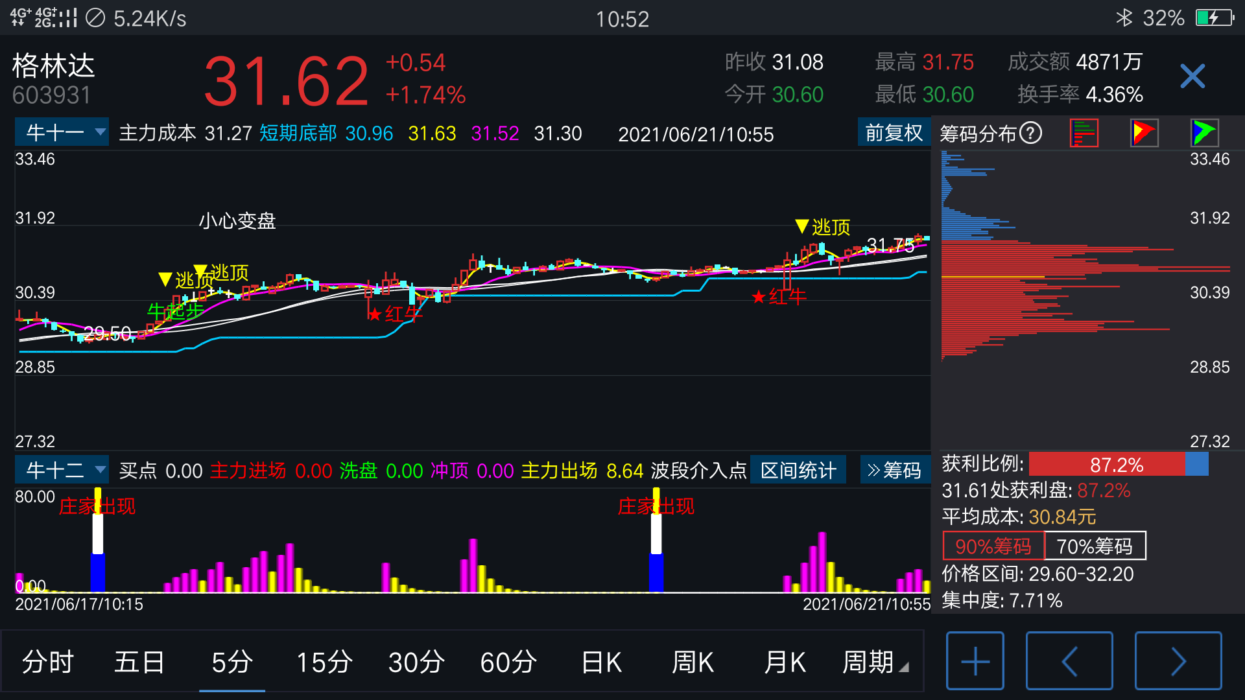Image resolution: width=1245 pixels, height=700 pixels.
Task: Expand the 周期 period selector
Action: pos(869,662)
